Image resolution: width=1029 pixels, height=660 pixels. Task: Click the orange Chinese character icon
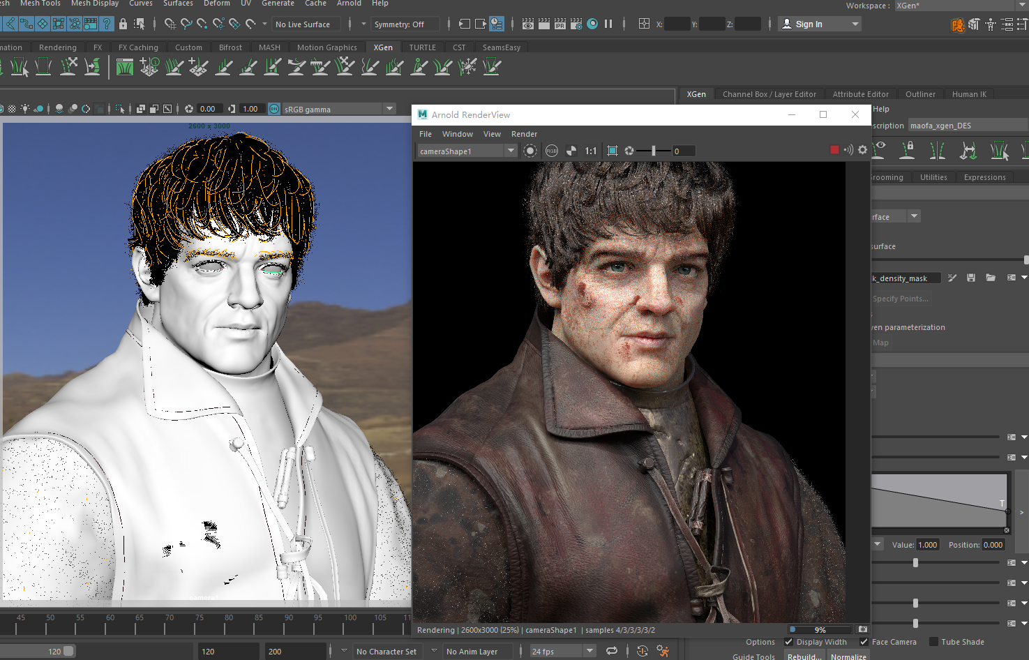[958, 25]
